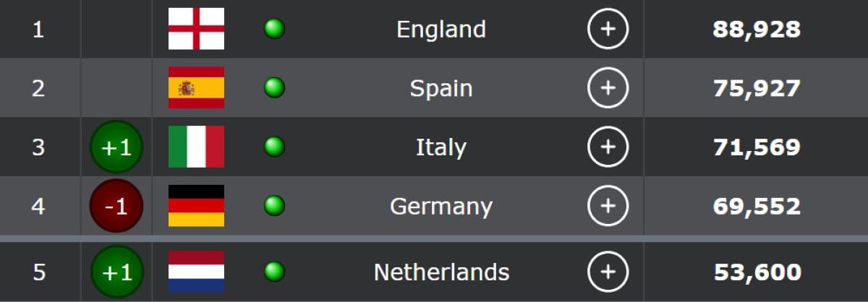Expand Germany's row using the plus button
Image resolution: width=868 pixels, height=302 pixels.
[608, 207]
